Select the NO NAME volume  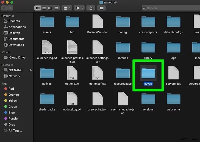(13, 70)
